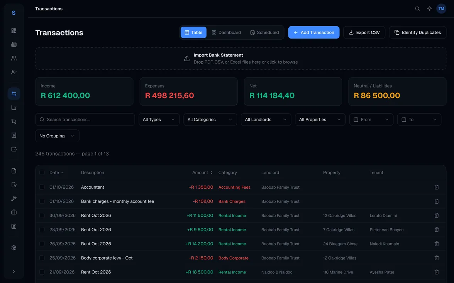Open the branch/route icon in sidebar
Image resolution: width=454 pixels, height=283 pixels.
click(14, 122)
